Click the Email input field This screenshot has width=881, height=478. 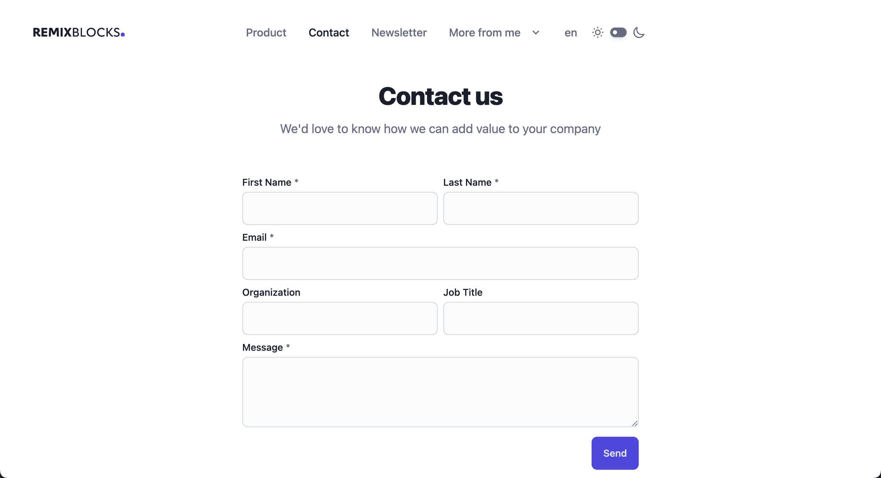click(x=440, y=263)
